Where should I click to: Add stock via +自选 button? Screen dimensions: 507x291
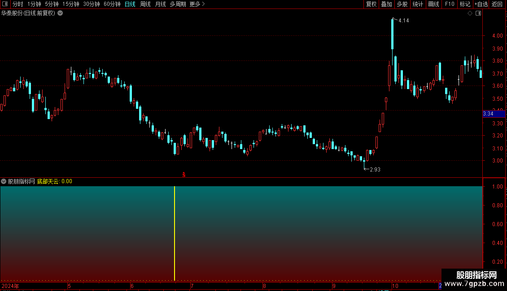pos(481,4)
